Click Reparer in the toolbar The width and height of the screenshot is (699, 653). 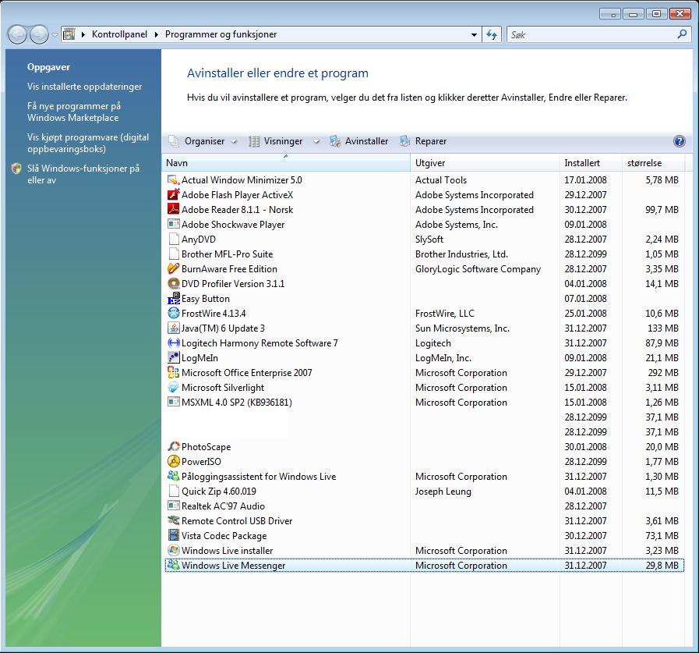[423, 141]
